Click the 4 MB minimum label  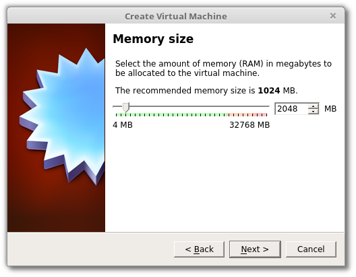123,125
